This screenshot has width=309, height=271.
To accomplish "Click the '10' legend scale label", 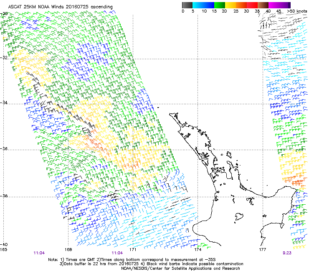I will (x=204, y=11).
